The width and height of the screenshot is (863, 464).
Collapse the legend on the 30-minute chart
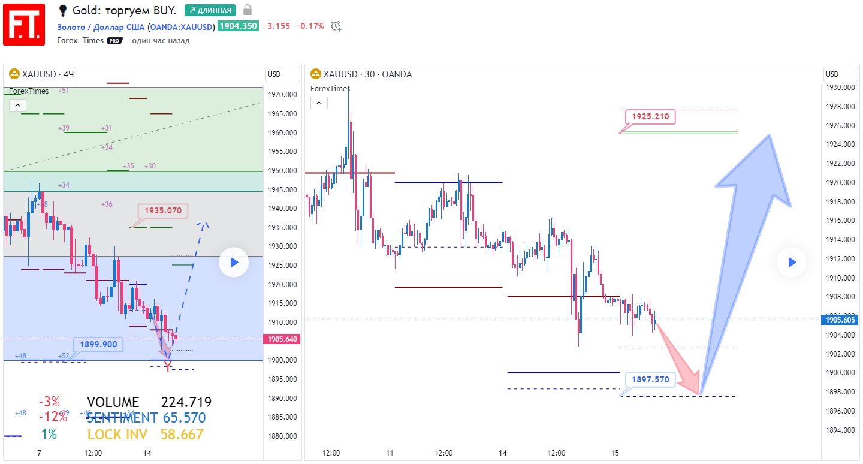319,103
